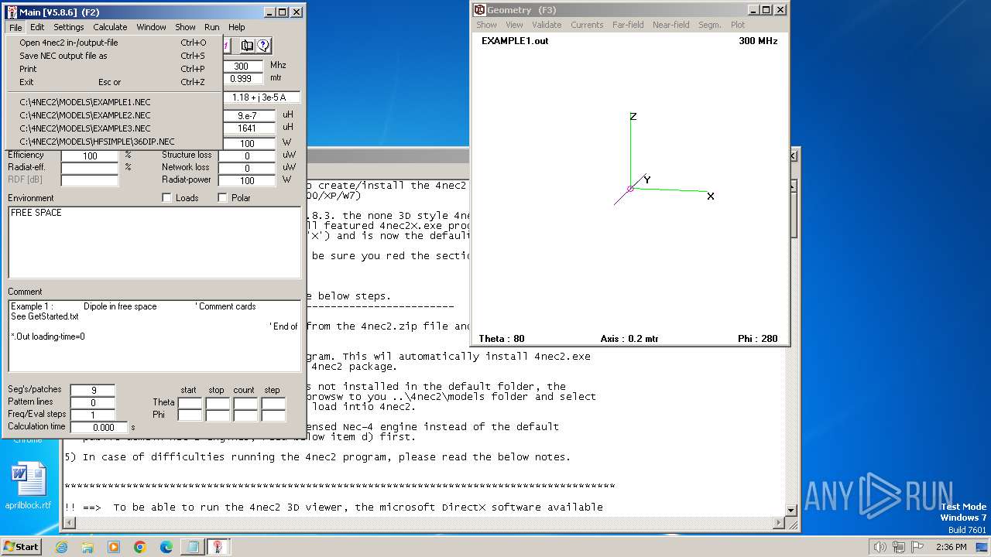Open the Help menu
This screenshot has height=557, width=991.
point(236,27)
